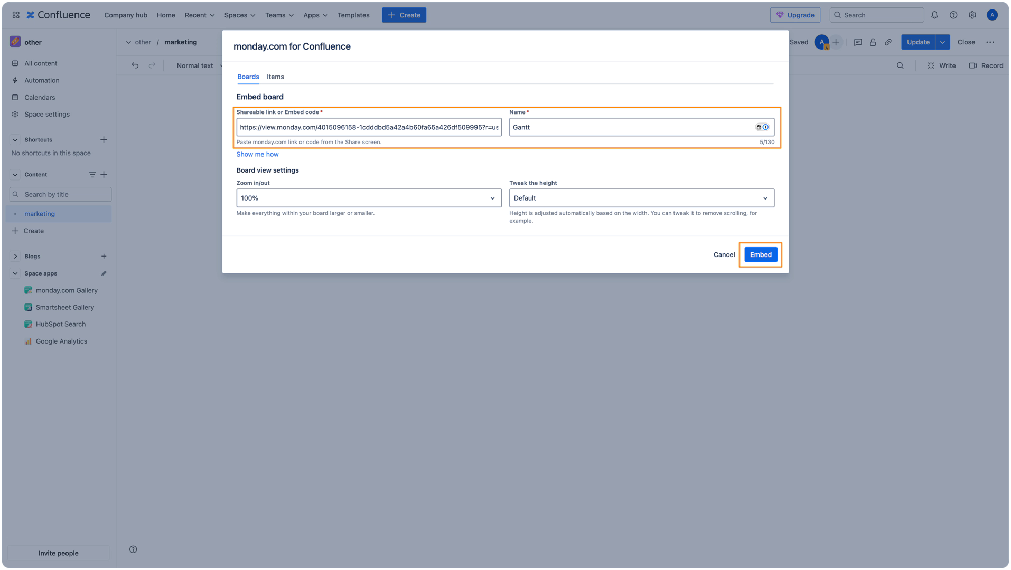Add a shortcut with plus icon
This screenshot has width=1011, height=570.
point(104,140)
